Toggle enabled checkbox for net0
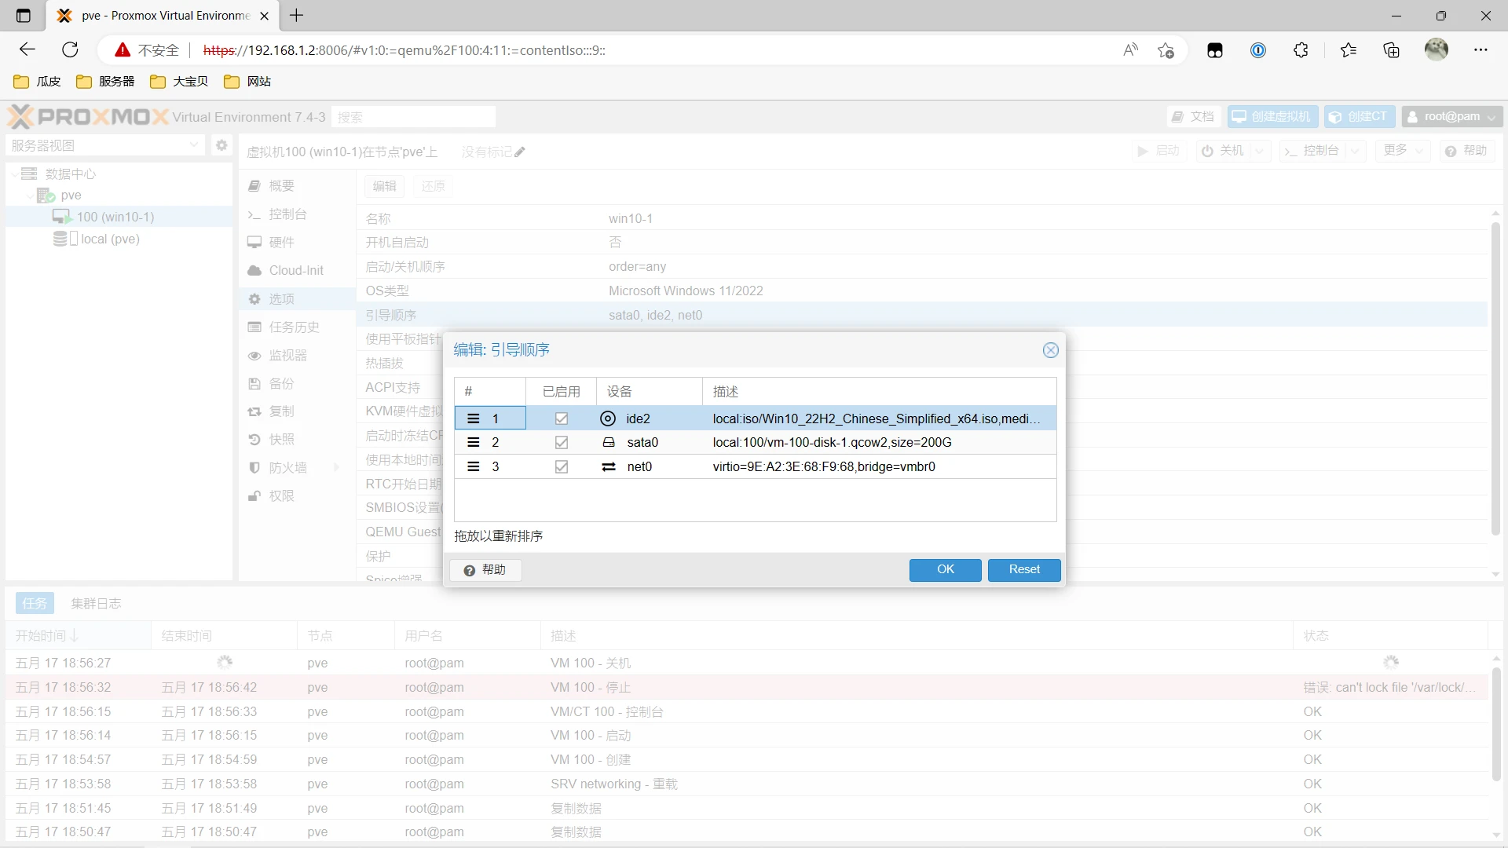This screenshot has height=848, width=1508. click(x=562, y=466)
